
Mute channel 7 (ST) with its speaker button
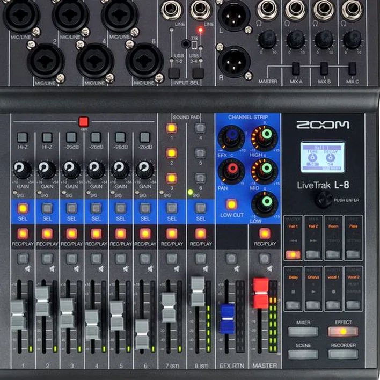pyautogui.click(x=172, y=258)
